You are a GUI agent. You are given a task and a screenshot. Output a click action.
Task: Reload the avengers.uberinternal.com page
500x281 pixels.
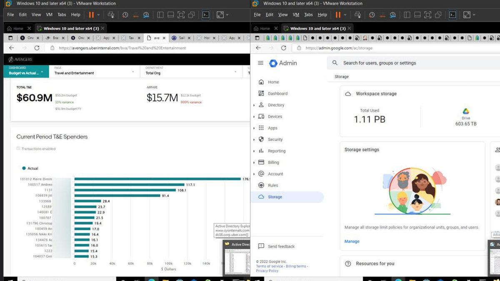(x=37, y=48)
